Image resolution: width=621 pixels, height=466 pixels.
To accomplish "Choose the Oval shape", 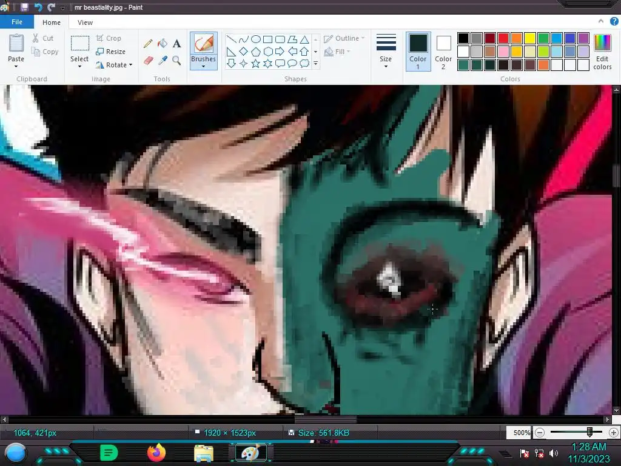I will (x=256, y=39).
